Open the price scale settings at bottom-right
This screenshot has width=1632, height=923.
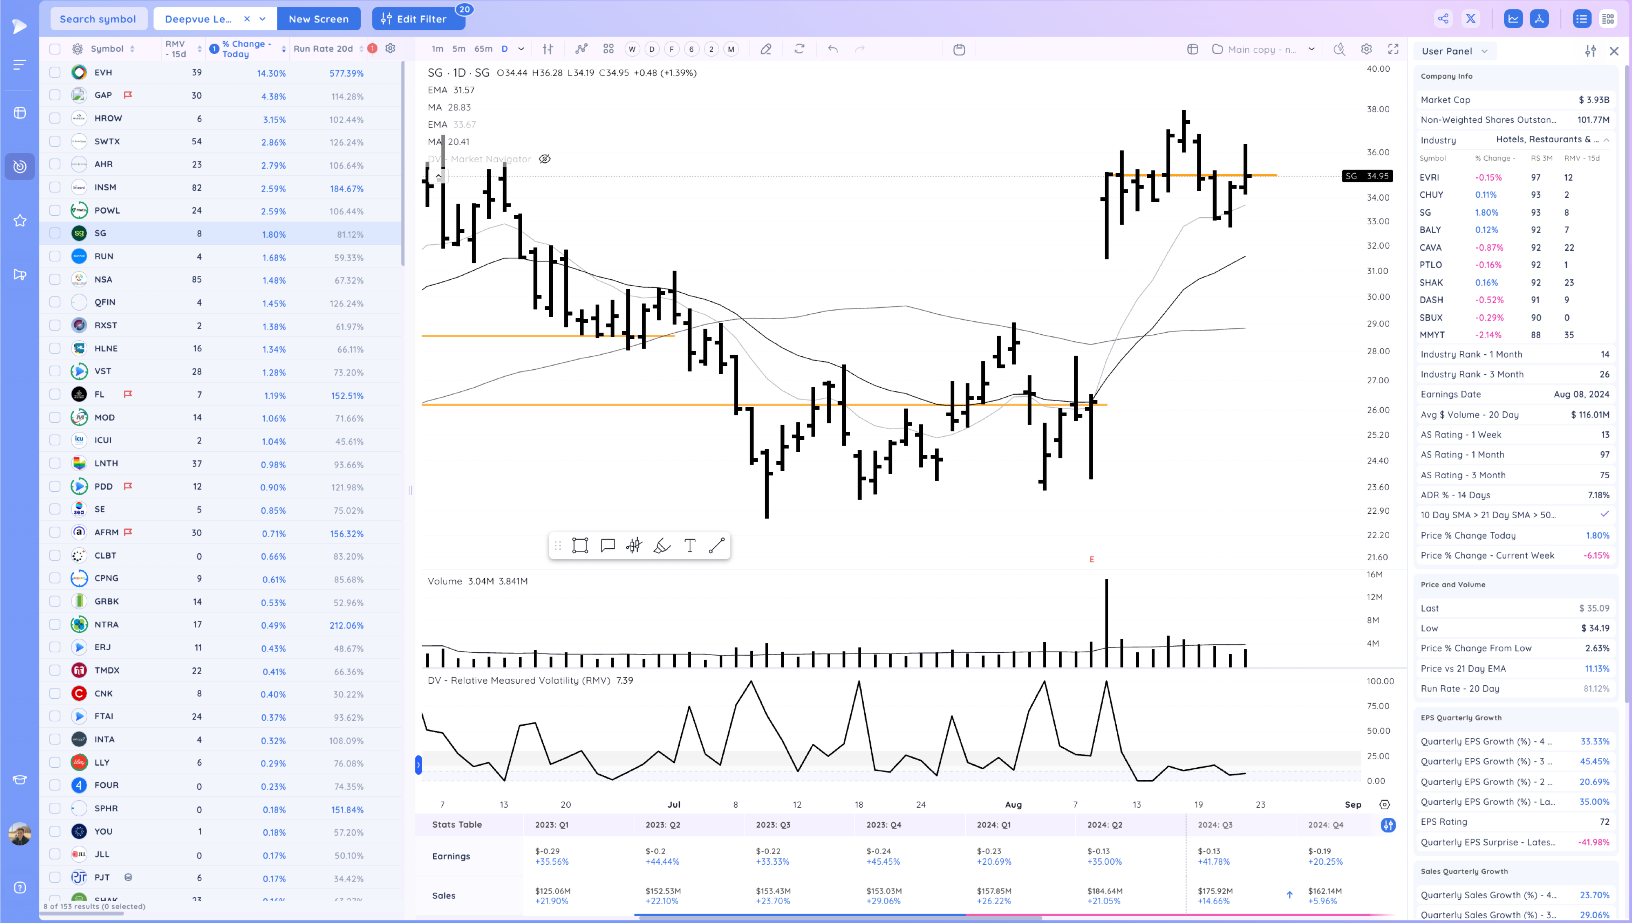[x=1385, y=804]
